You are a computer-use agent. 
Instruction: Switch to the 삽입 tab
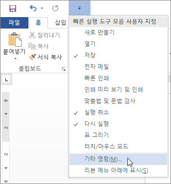click(x=61, y=22)
